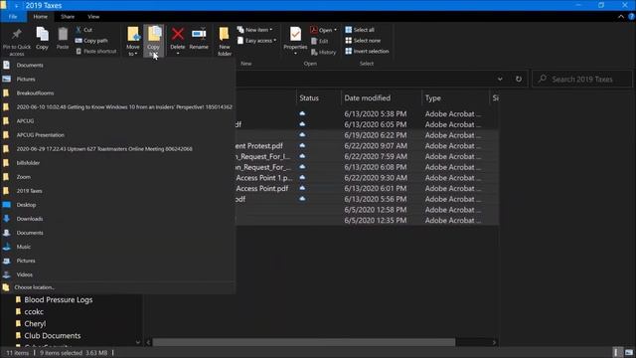This screenshot has width=636, height=358.
Task: Choose Zoom folder in Copy to list
Action: coord(117,177)
